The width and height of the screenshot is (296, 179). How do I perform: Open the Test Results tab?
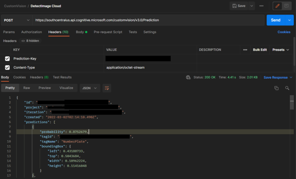62,77
